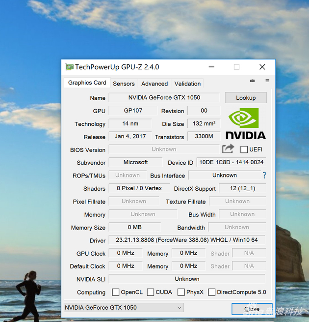309x322 pixels.
Task: Open the Advanced tab
Action: (x=154, y=84)
